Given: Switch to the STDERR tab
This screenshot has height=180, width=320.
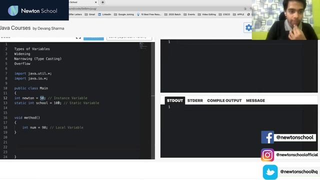Looking at the screenshot, I should coord(195,100).
